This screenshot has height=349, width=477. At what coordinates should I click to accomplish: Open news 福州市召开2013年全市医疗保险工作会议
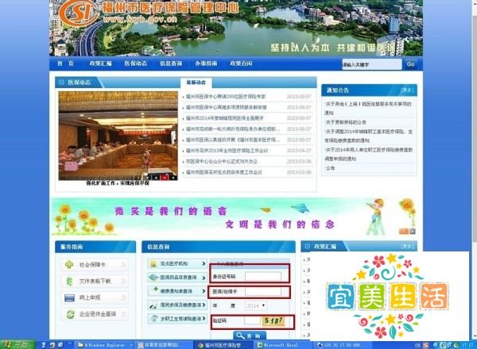pyautogui.click(x=227, y=151)
